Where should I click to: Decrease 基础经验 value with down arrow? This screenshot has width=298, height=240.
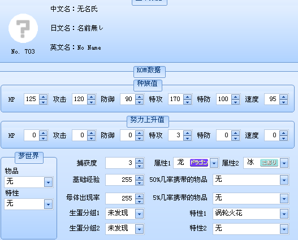(x=140, y=183)
